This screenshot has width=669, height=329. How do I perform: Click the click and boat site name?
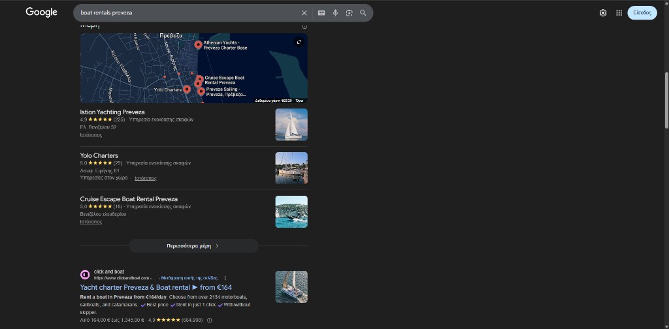click(109, 272)
